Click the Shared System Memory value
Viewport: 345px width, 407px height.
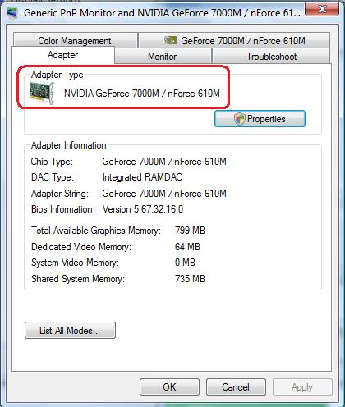(190, 279)
